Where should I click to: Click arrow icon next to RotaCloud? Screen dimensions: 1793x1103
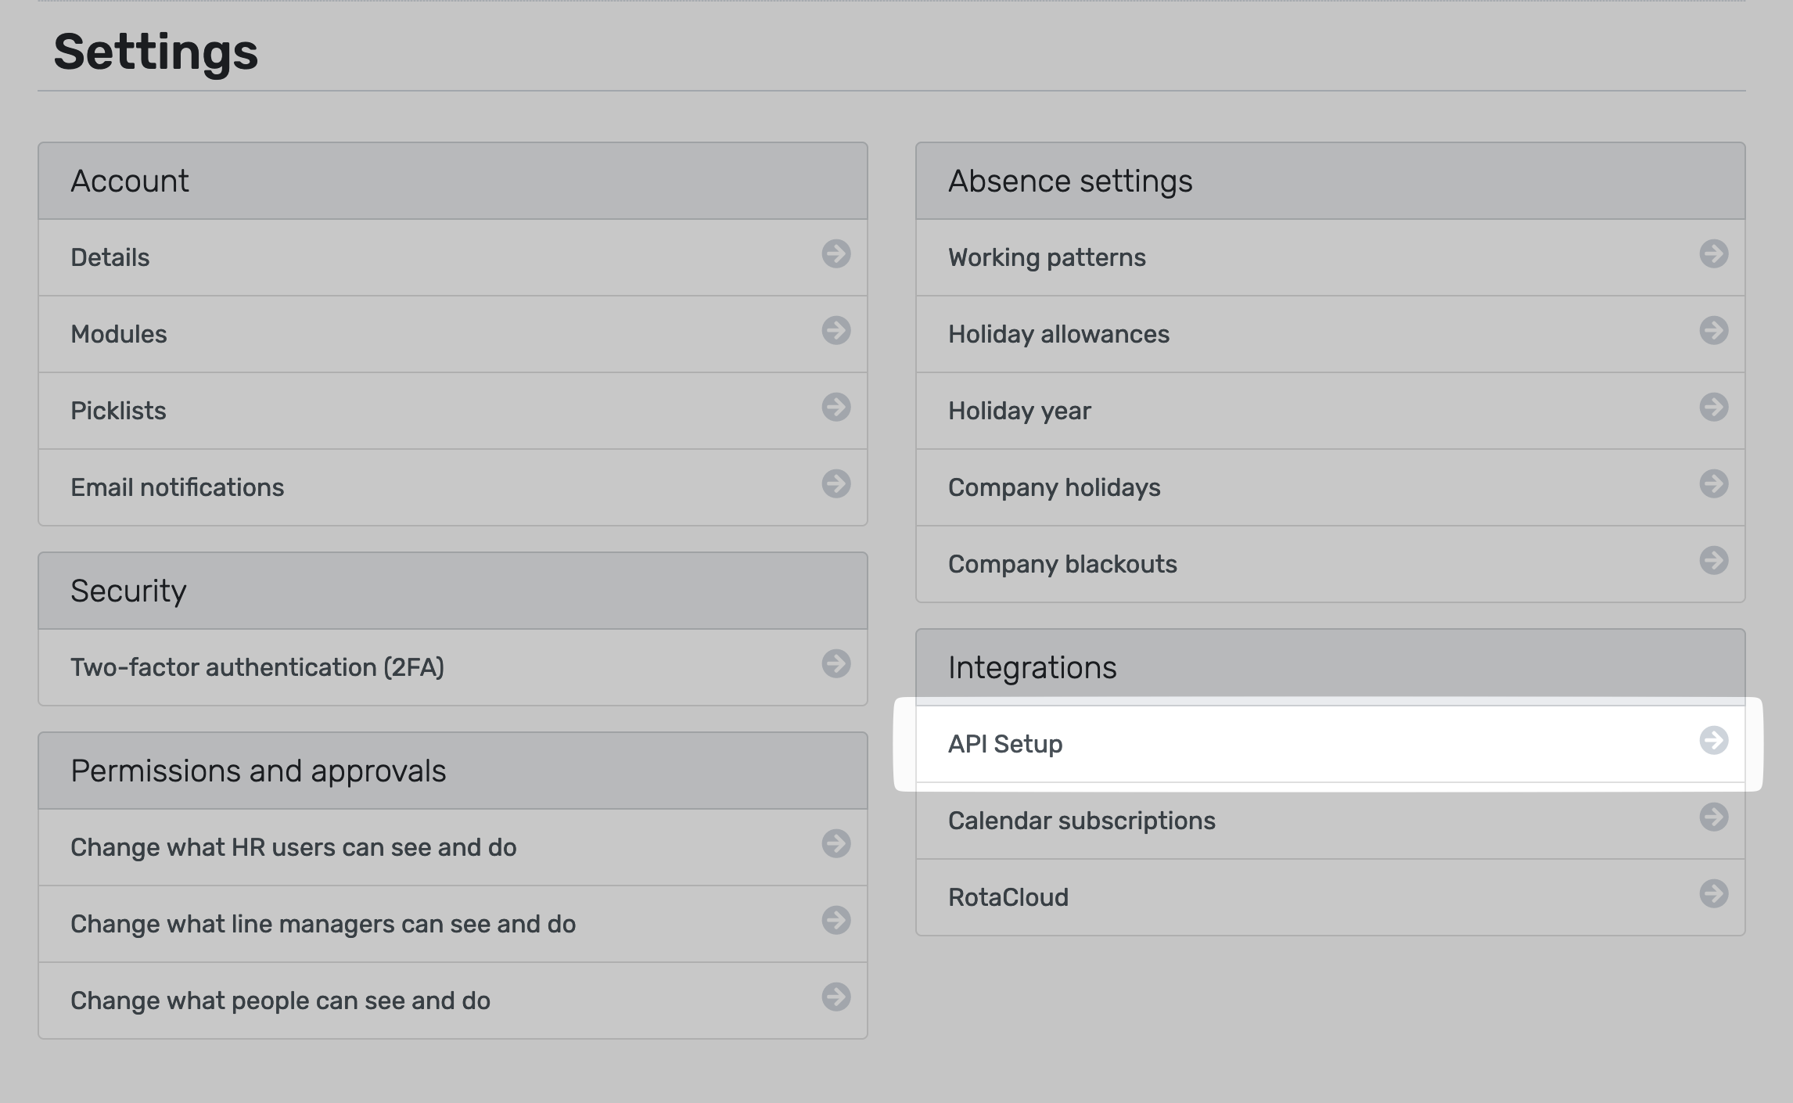tap(1713, 894)
